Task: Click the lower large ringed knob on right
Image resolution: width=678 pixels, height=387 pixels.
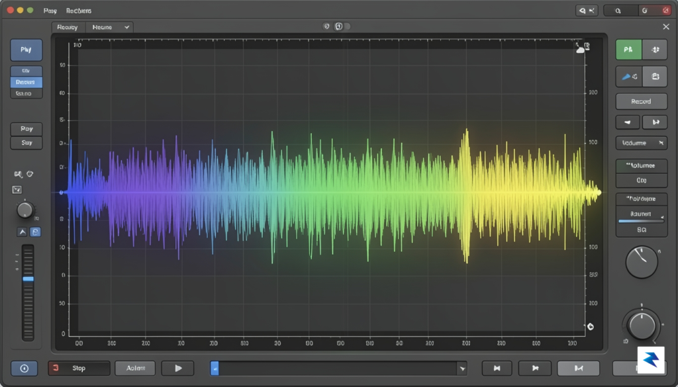Action: (x=642, y=325)
